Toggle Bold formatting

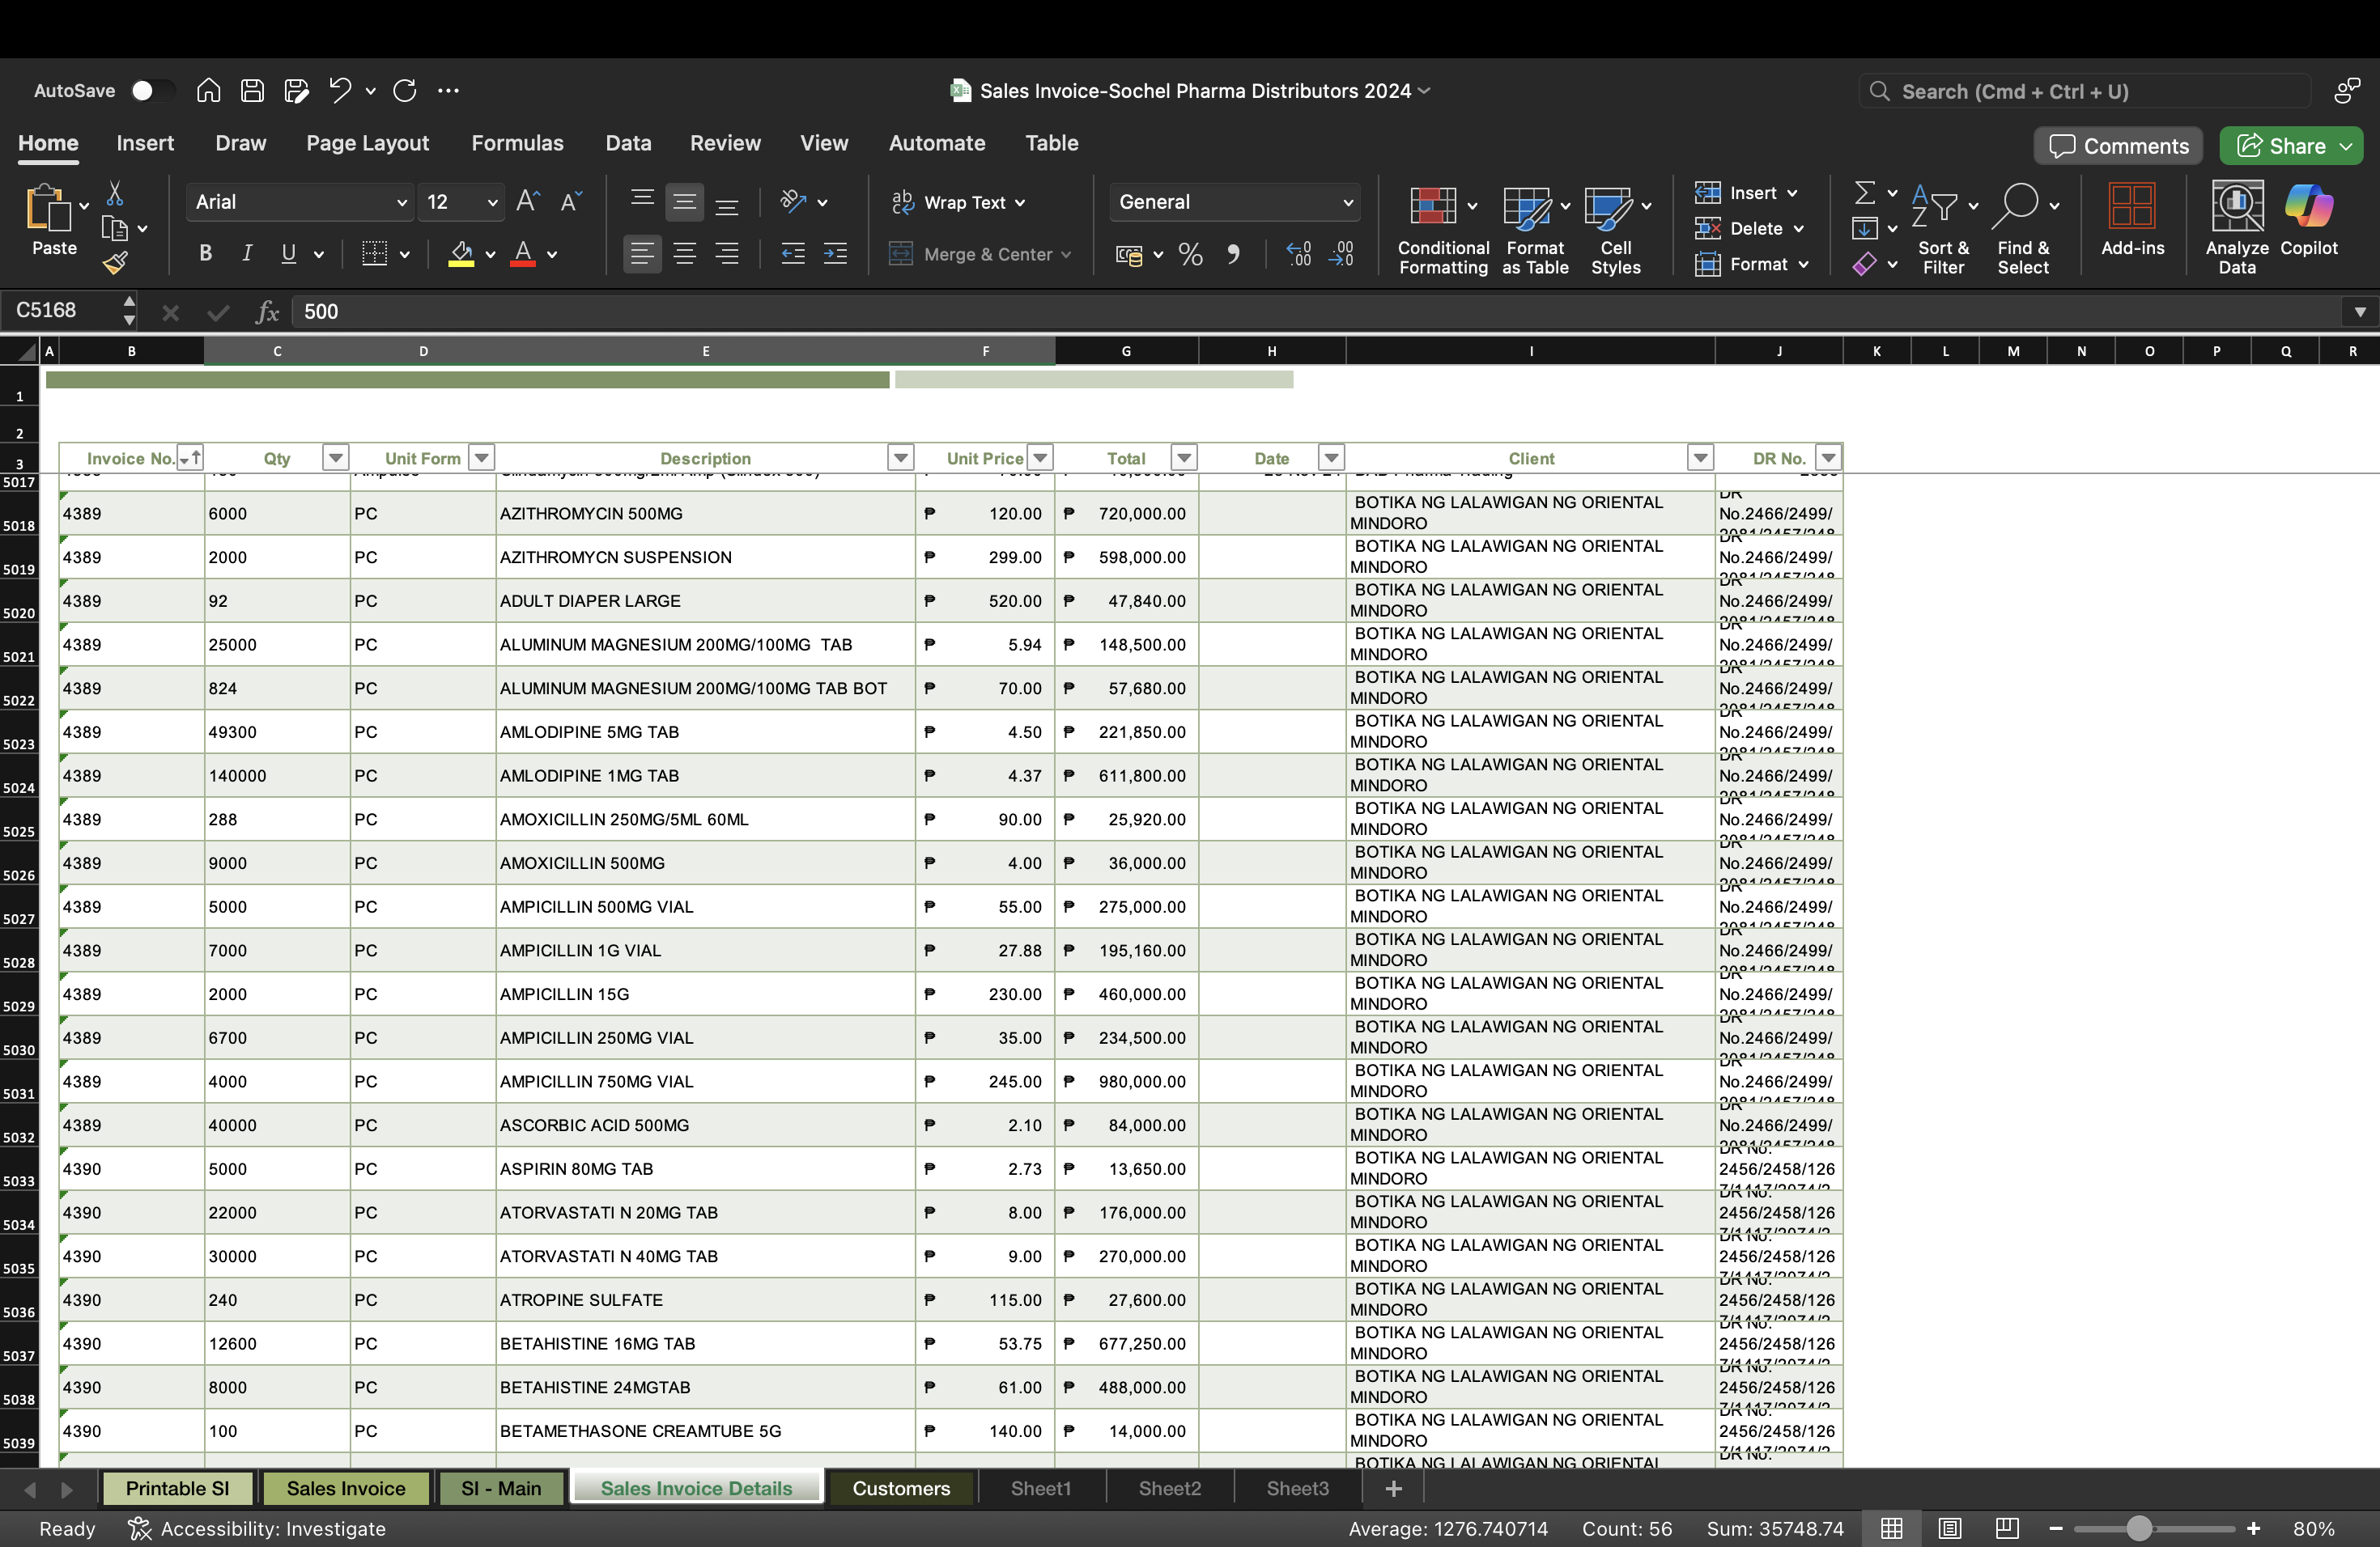(205, 254)
